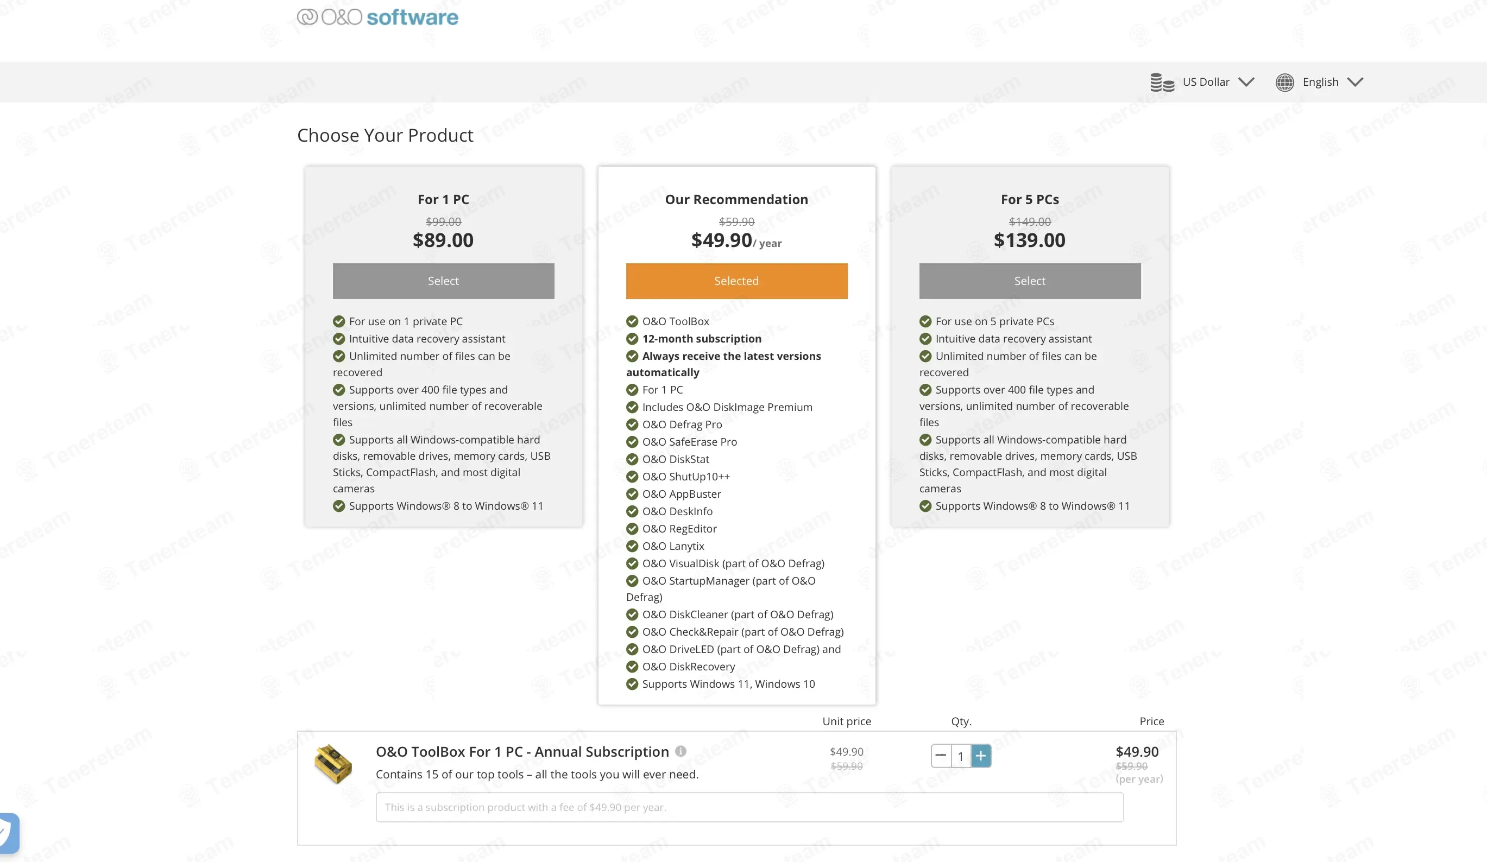
Task: Expand chevron arrow next to English
Action: 1355,82
